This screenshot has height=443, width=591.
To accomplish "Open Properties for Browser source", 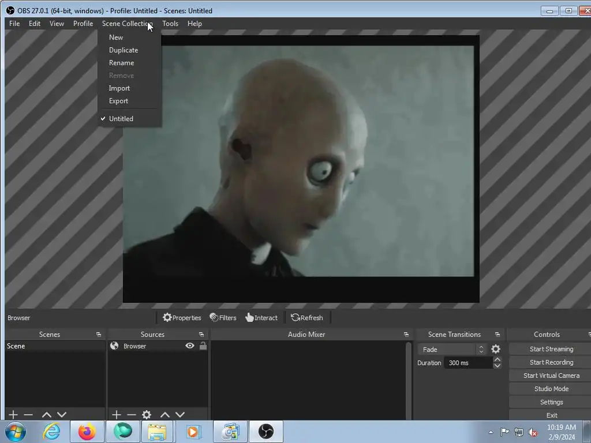I will (182, 318).
